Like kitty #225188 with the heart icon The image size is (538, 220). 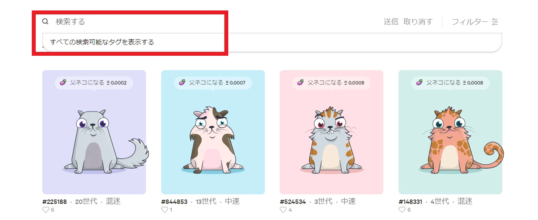[x=46, y=210]
